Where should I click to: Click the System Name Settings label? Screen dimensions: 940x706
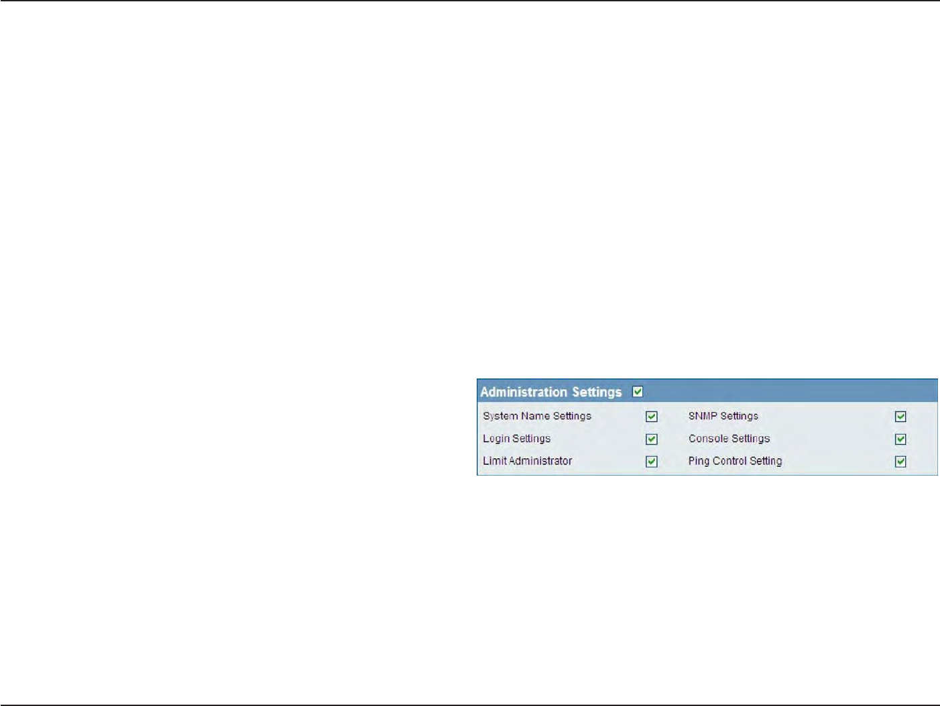537,416
